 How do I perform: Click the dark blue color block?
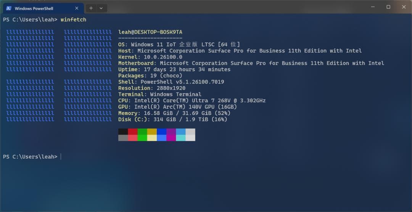(x=162, y=132)
